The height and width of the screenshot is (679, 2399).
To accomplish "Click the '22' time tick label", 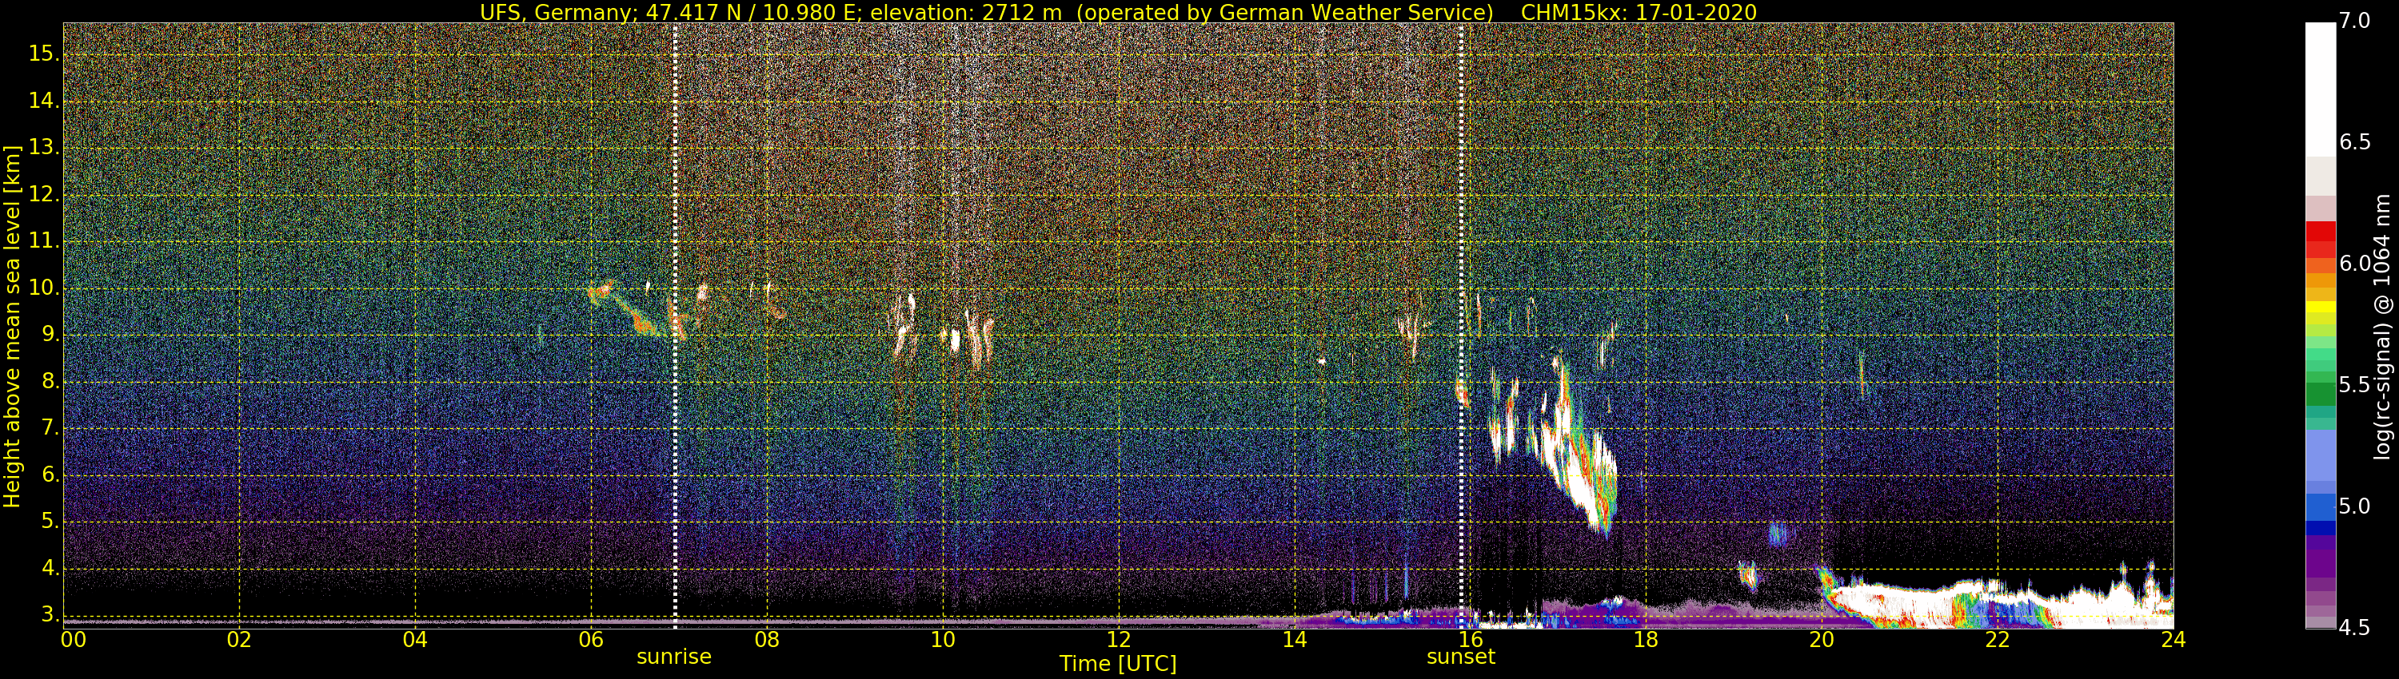I will click(1998, 640).
